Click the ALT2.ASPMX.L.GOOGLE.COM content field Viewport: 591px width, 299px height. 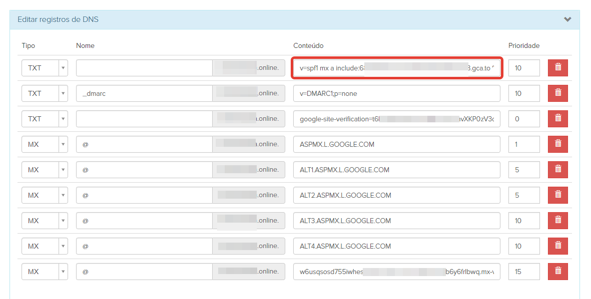click(396, 195)
